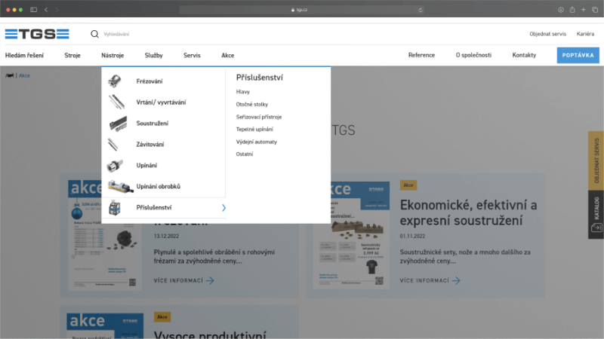Click the Soustružení tool icon
Viewport: 604px width, 339px height.
(116, 123)
